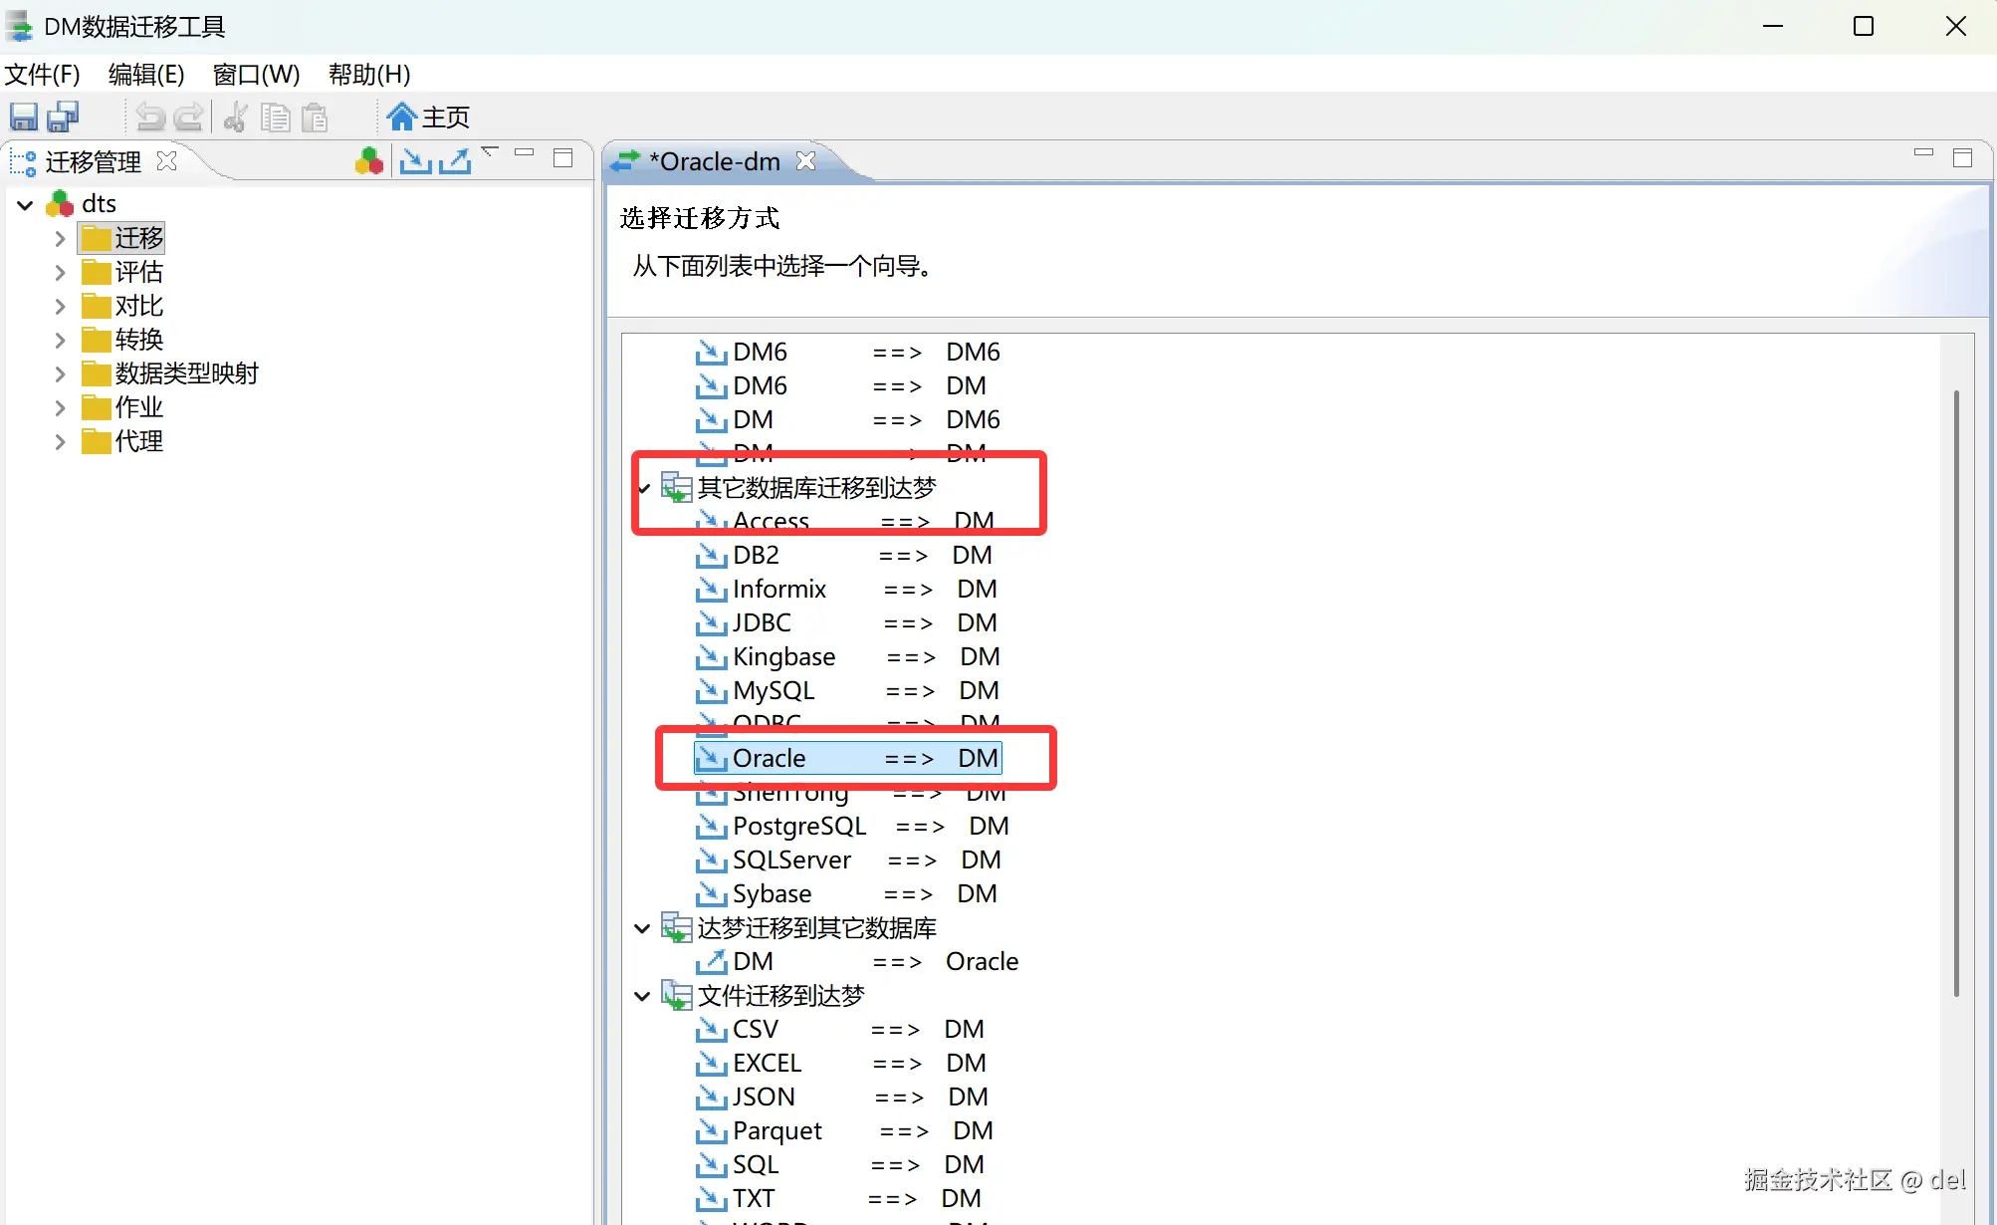This screenshot has width=1997, height=1225.
Task: Click the Cut scissors icon
Action: pyautogui.click(x=236, y=118)
